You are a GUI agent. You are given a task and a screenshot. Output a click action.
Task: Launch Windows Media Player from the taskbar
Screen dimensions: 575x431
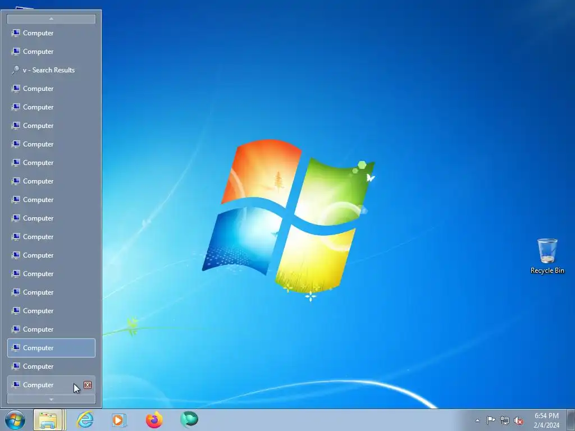(x=119, y=420)
